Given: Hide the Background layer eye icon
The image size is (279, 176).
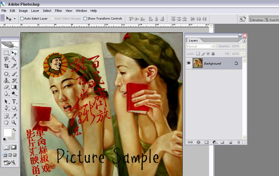Looking at the screenshot, I should click(x=189, y=63).
